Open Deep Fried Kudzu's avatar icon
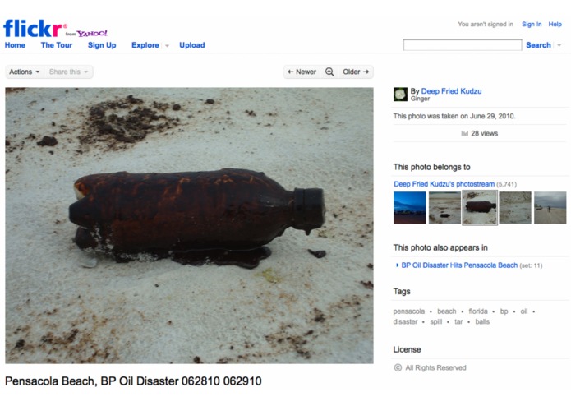Viewport: 571px width, 406px height. point(400,95)
